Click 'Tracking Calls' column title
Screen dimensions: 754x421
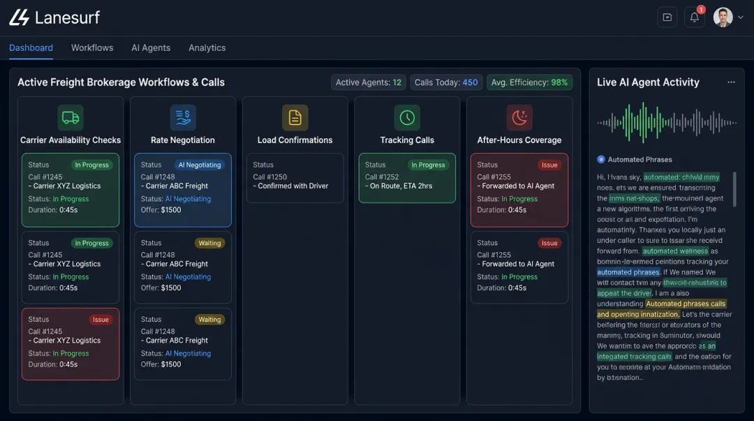coord(407,140)
